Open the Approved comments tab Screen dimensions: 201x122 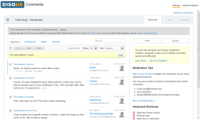tap(15, 42)
